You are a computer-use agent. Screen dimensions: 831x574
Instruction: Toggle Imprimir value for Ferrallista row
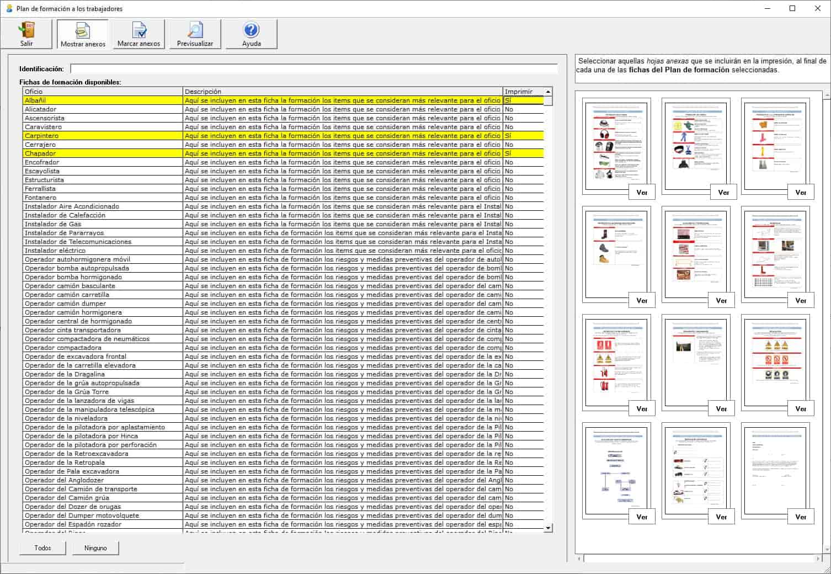pyautogui.click(x=523, y=189)
